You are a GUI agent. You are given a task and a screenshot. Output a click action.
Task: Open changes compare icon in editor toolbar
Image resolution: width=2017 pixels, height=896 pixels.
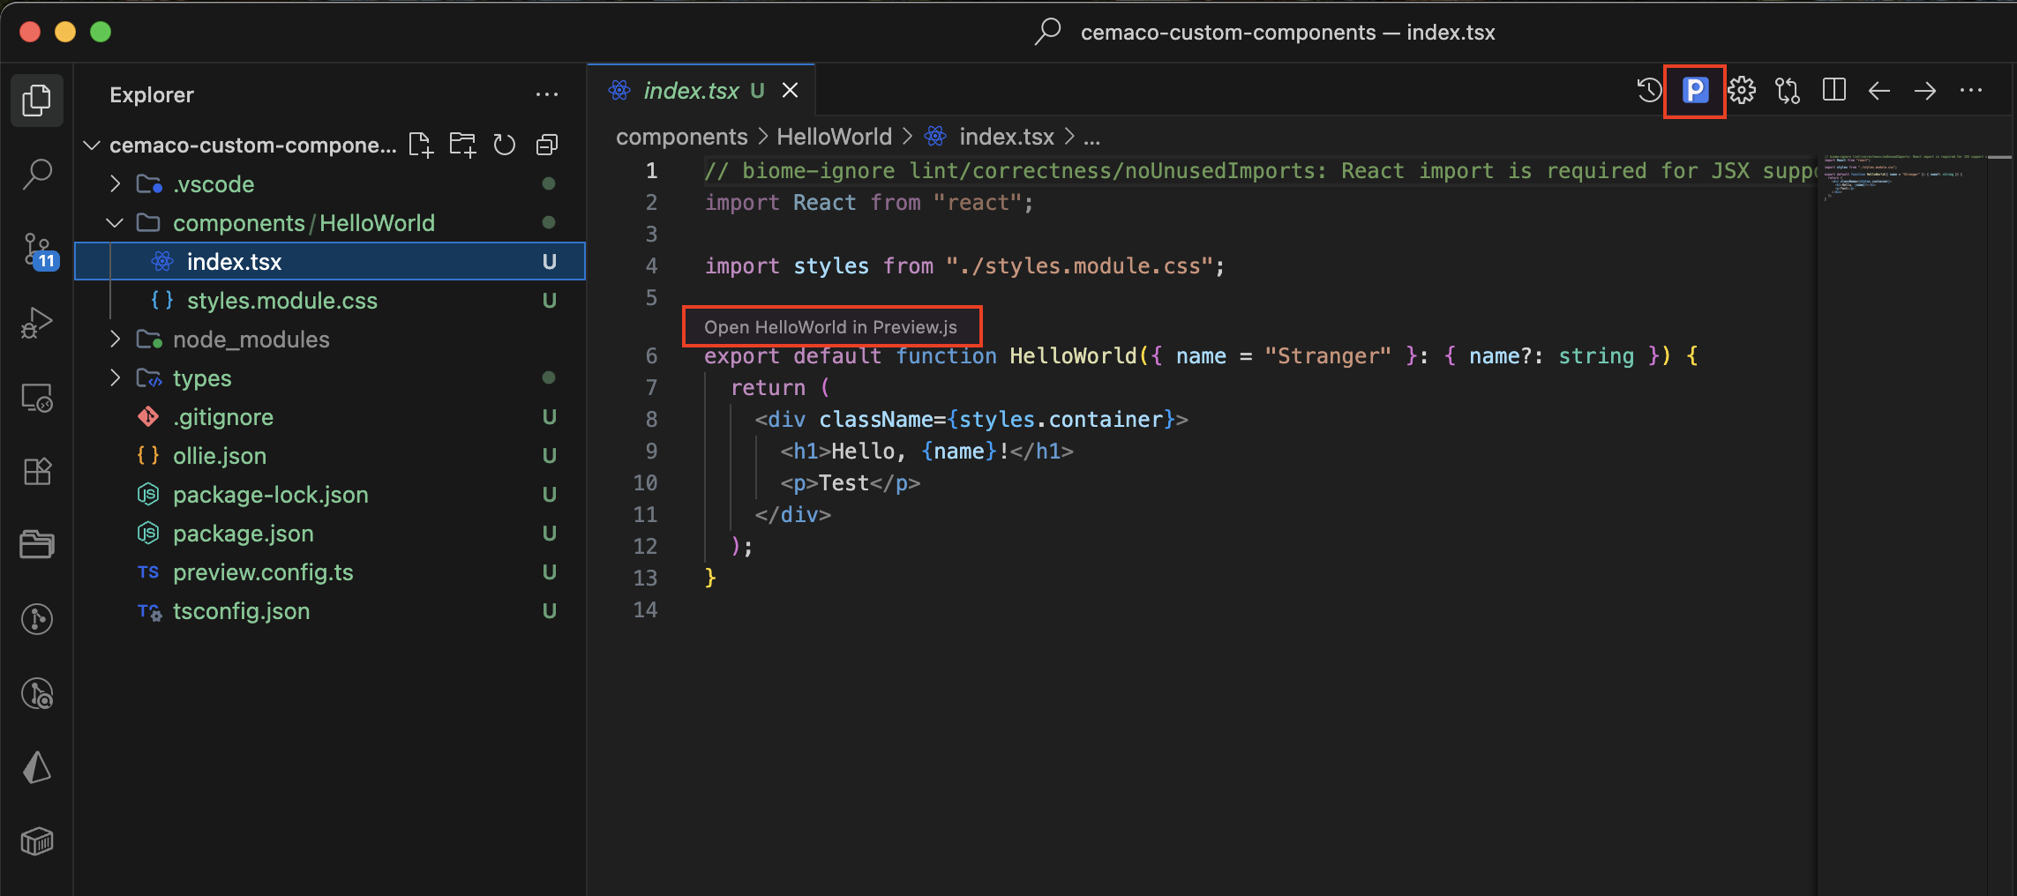click(x=1788, y=90)
